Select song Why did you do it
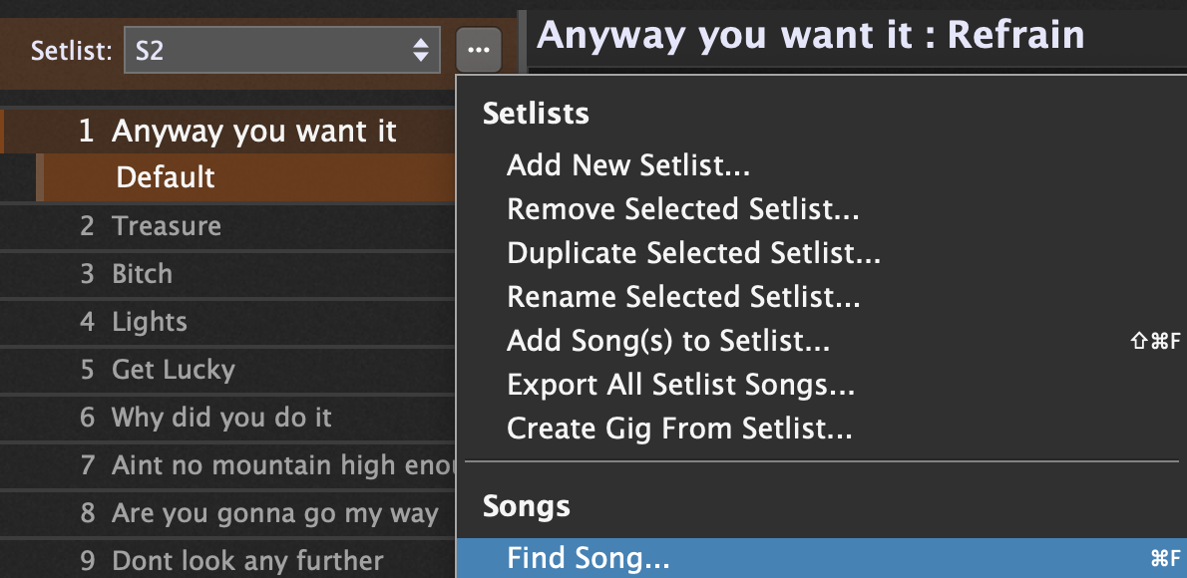Screen dimensions: 1187x578 point(221,418)
